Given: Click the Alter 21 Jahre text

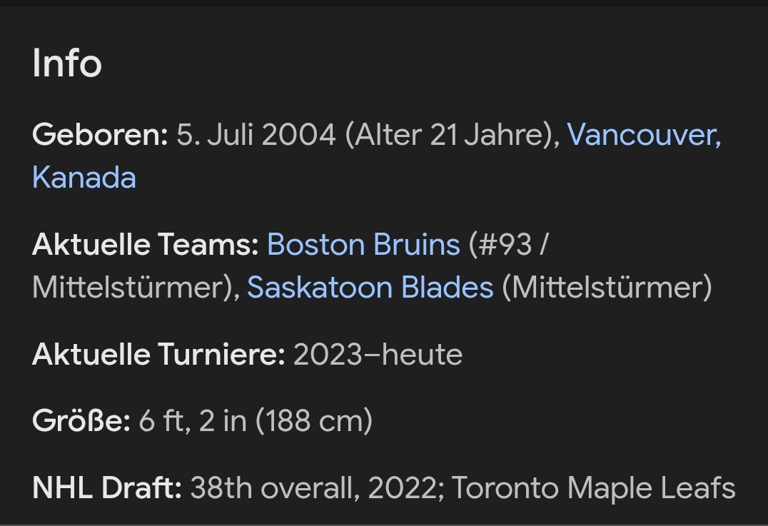Looking at the screenshot, I should click(450, 134).
